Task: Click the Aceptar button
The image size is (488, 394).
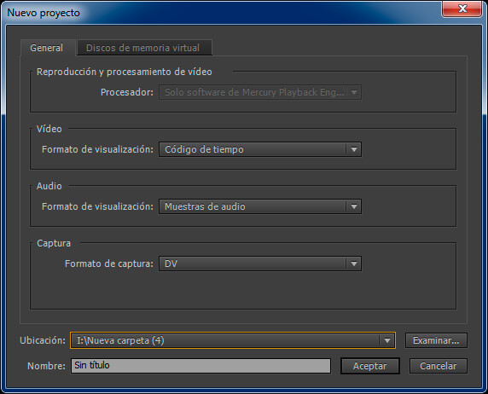Action: click(369, 366)
